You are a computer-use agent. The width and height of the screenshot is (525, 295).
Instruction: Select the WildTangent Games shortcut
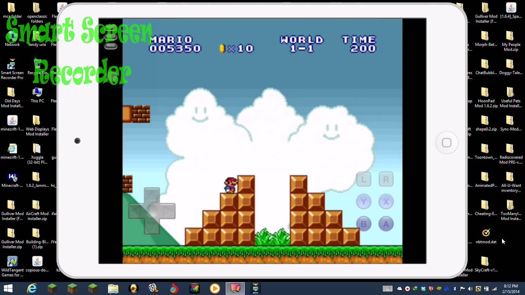point(12,267)
